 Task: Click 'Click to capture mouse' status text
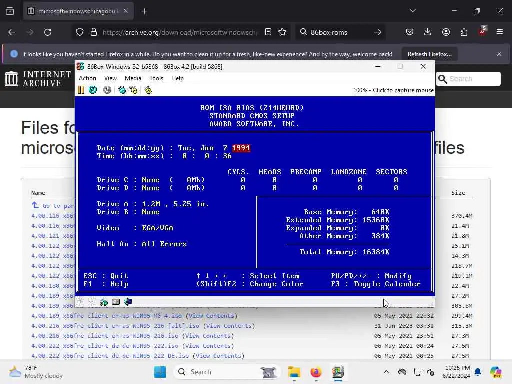click(x=403, y=90)
